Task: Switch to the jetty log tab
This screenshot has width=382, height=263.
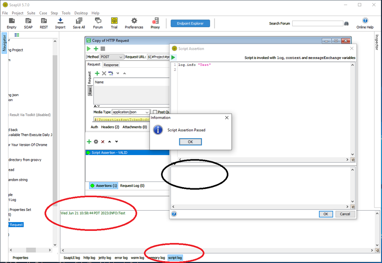Action: point(105,258)
